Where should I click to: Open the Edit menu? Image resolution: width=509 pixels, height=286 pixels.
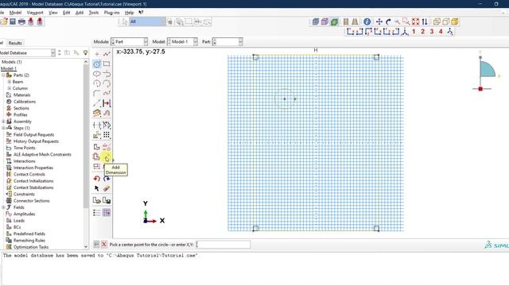tap(67, 13)
